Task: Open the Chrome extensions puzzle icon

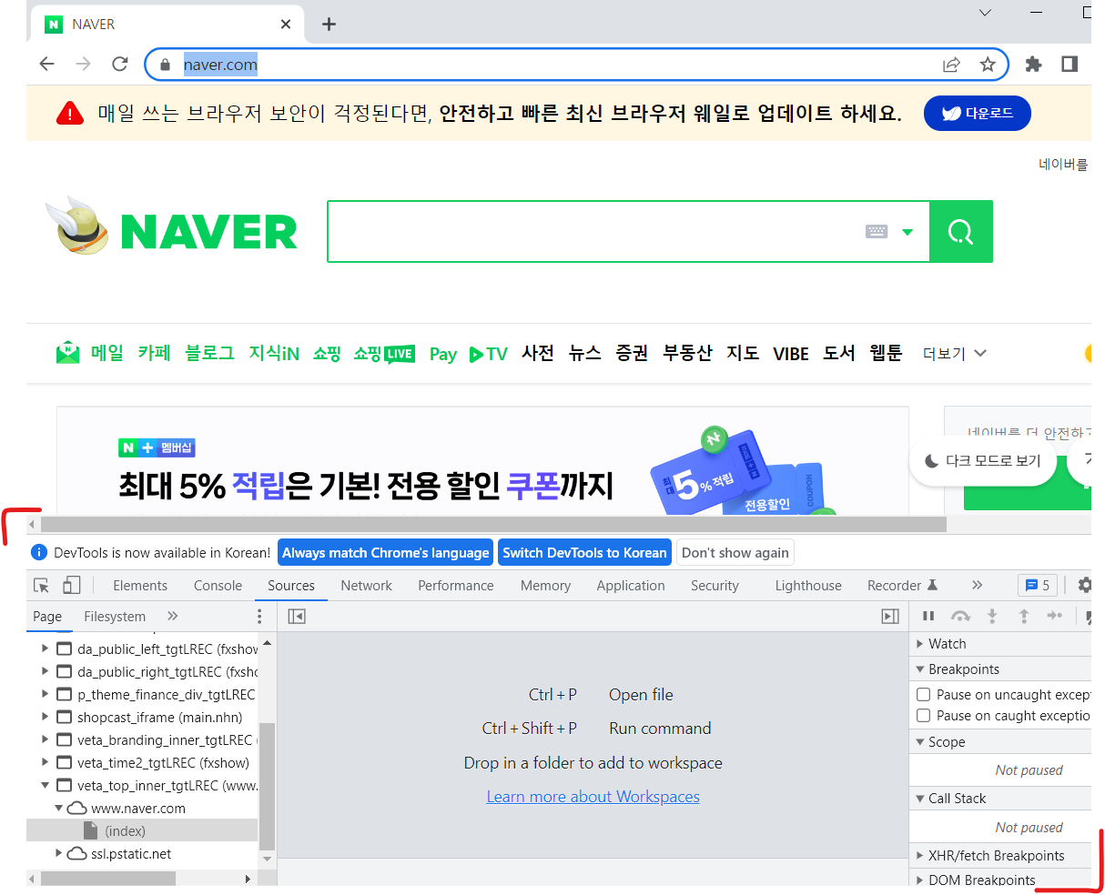Action: coord(1033,64)
